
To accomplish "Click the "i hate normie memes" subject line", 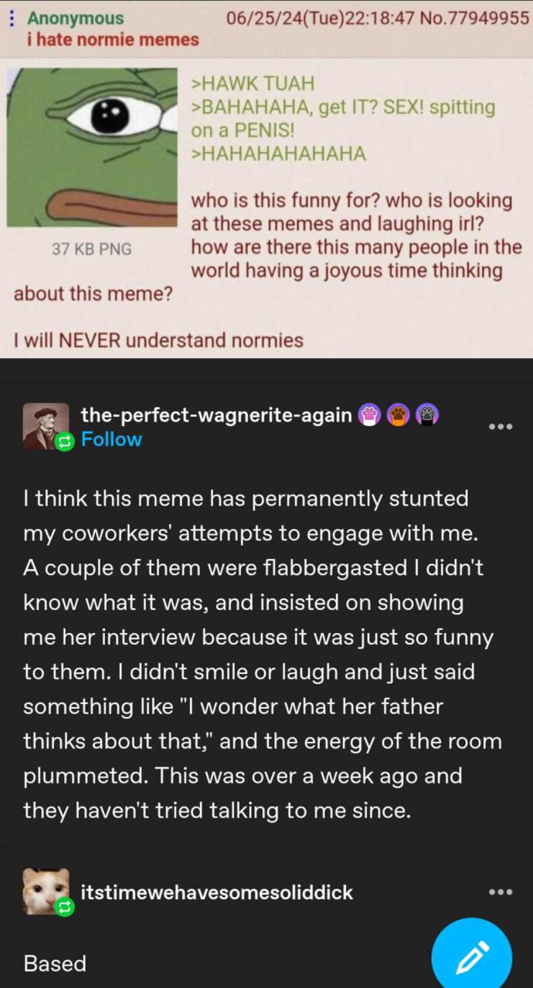I will pyautogui.click(x=113, y=39).
